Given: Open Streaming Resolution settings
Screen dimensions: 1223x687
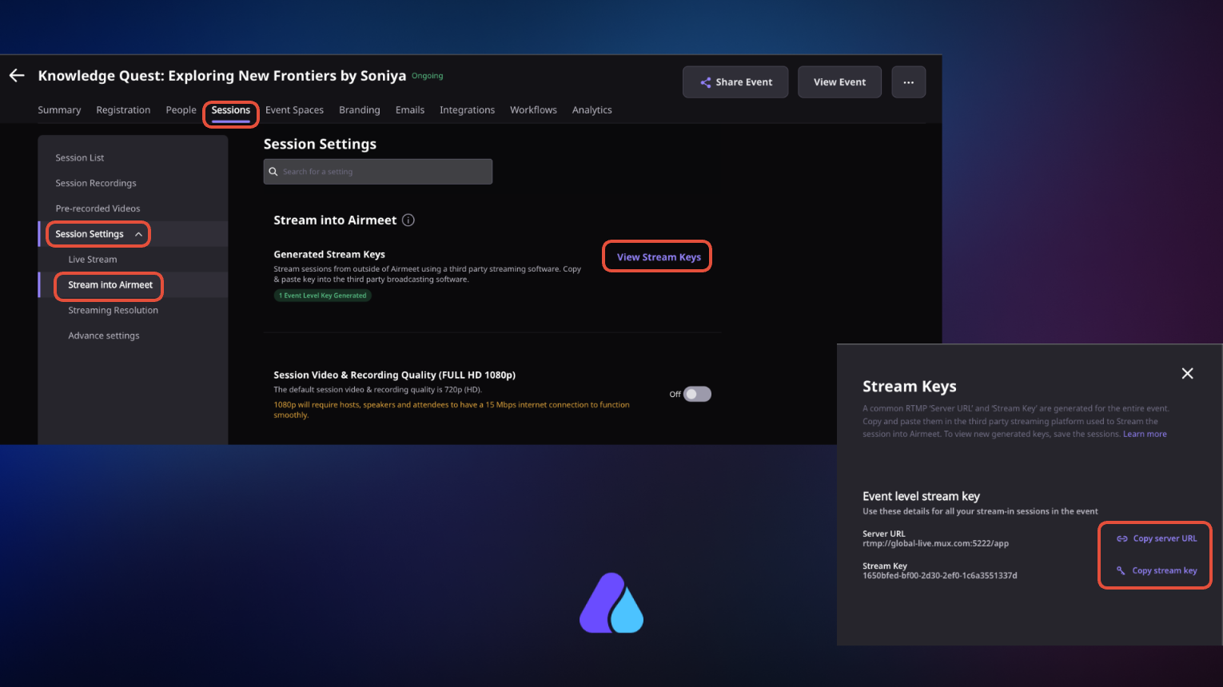Looking at the screenshot, I should tap(114, 311).
